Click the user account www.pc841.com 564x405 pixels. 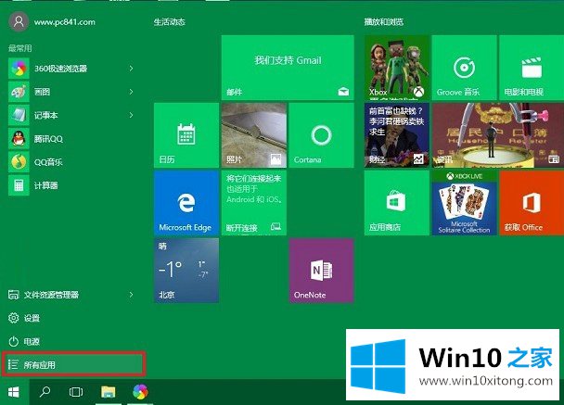click(x=52, y=21)
